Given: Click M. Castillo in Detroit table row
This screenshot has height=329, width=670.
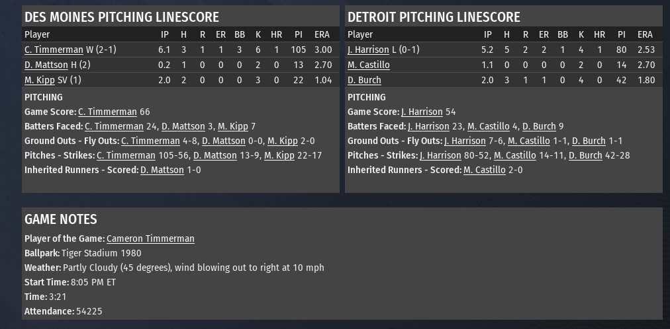Looking at the screenshot, I should [368, 65].
